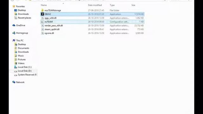Click the Local Disk (C:) drive icon

(x=16, y=67)
